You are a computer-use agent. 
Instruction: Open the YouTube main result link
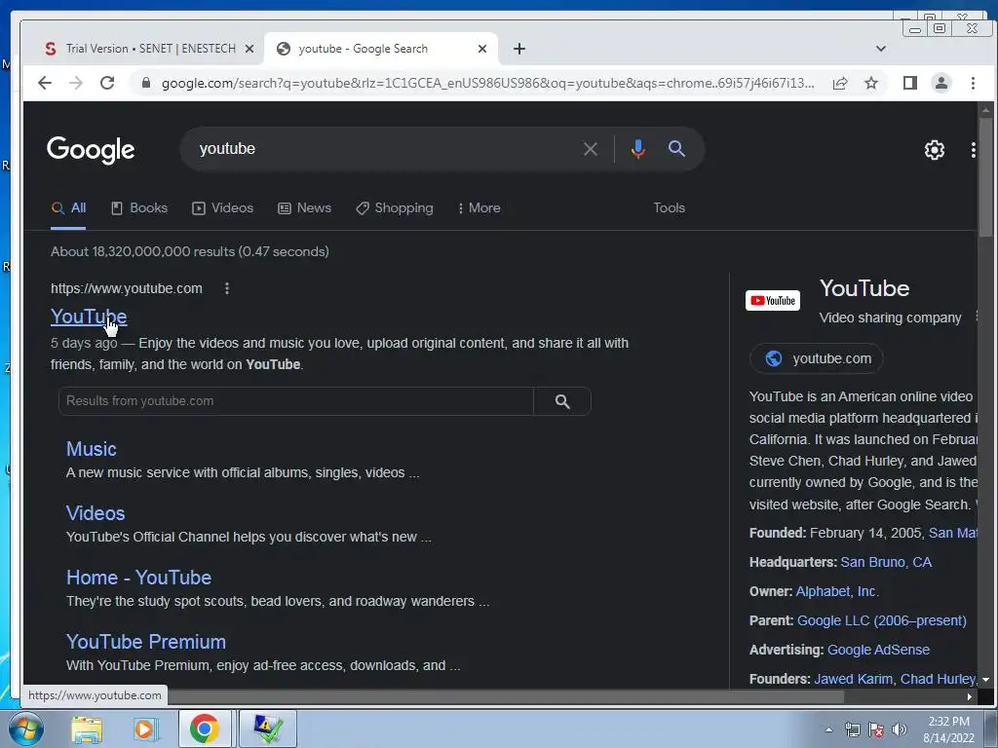pos(89,317)
